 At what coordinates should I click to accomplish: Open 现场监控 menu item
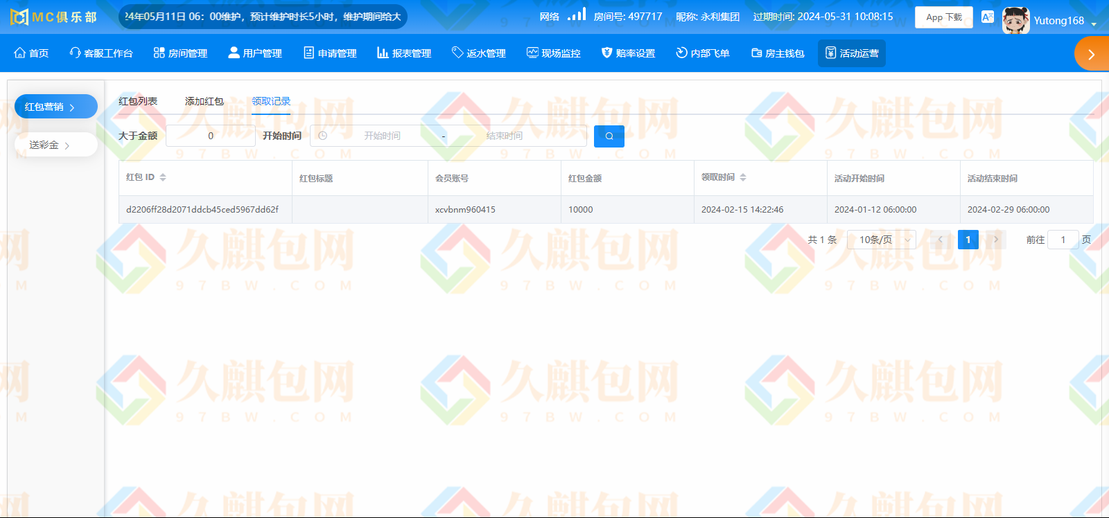tap(554, 53)
